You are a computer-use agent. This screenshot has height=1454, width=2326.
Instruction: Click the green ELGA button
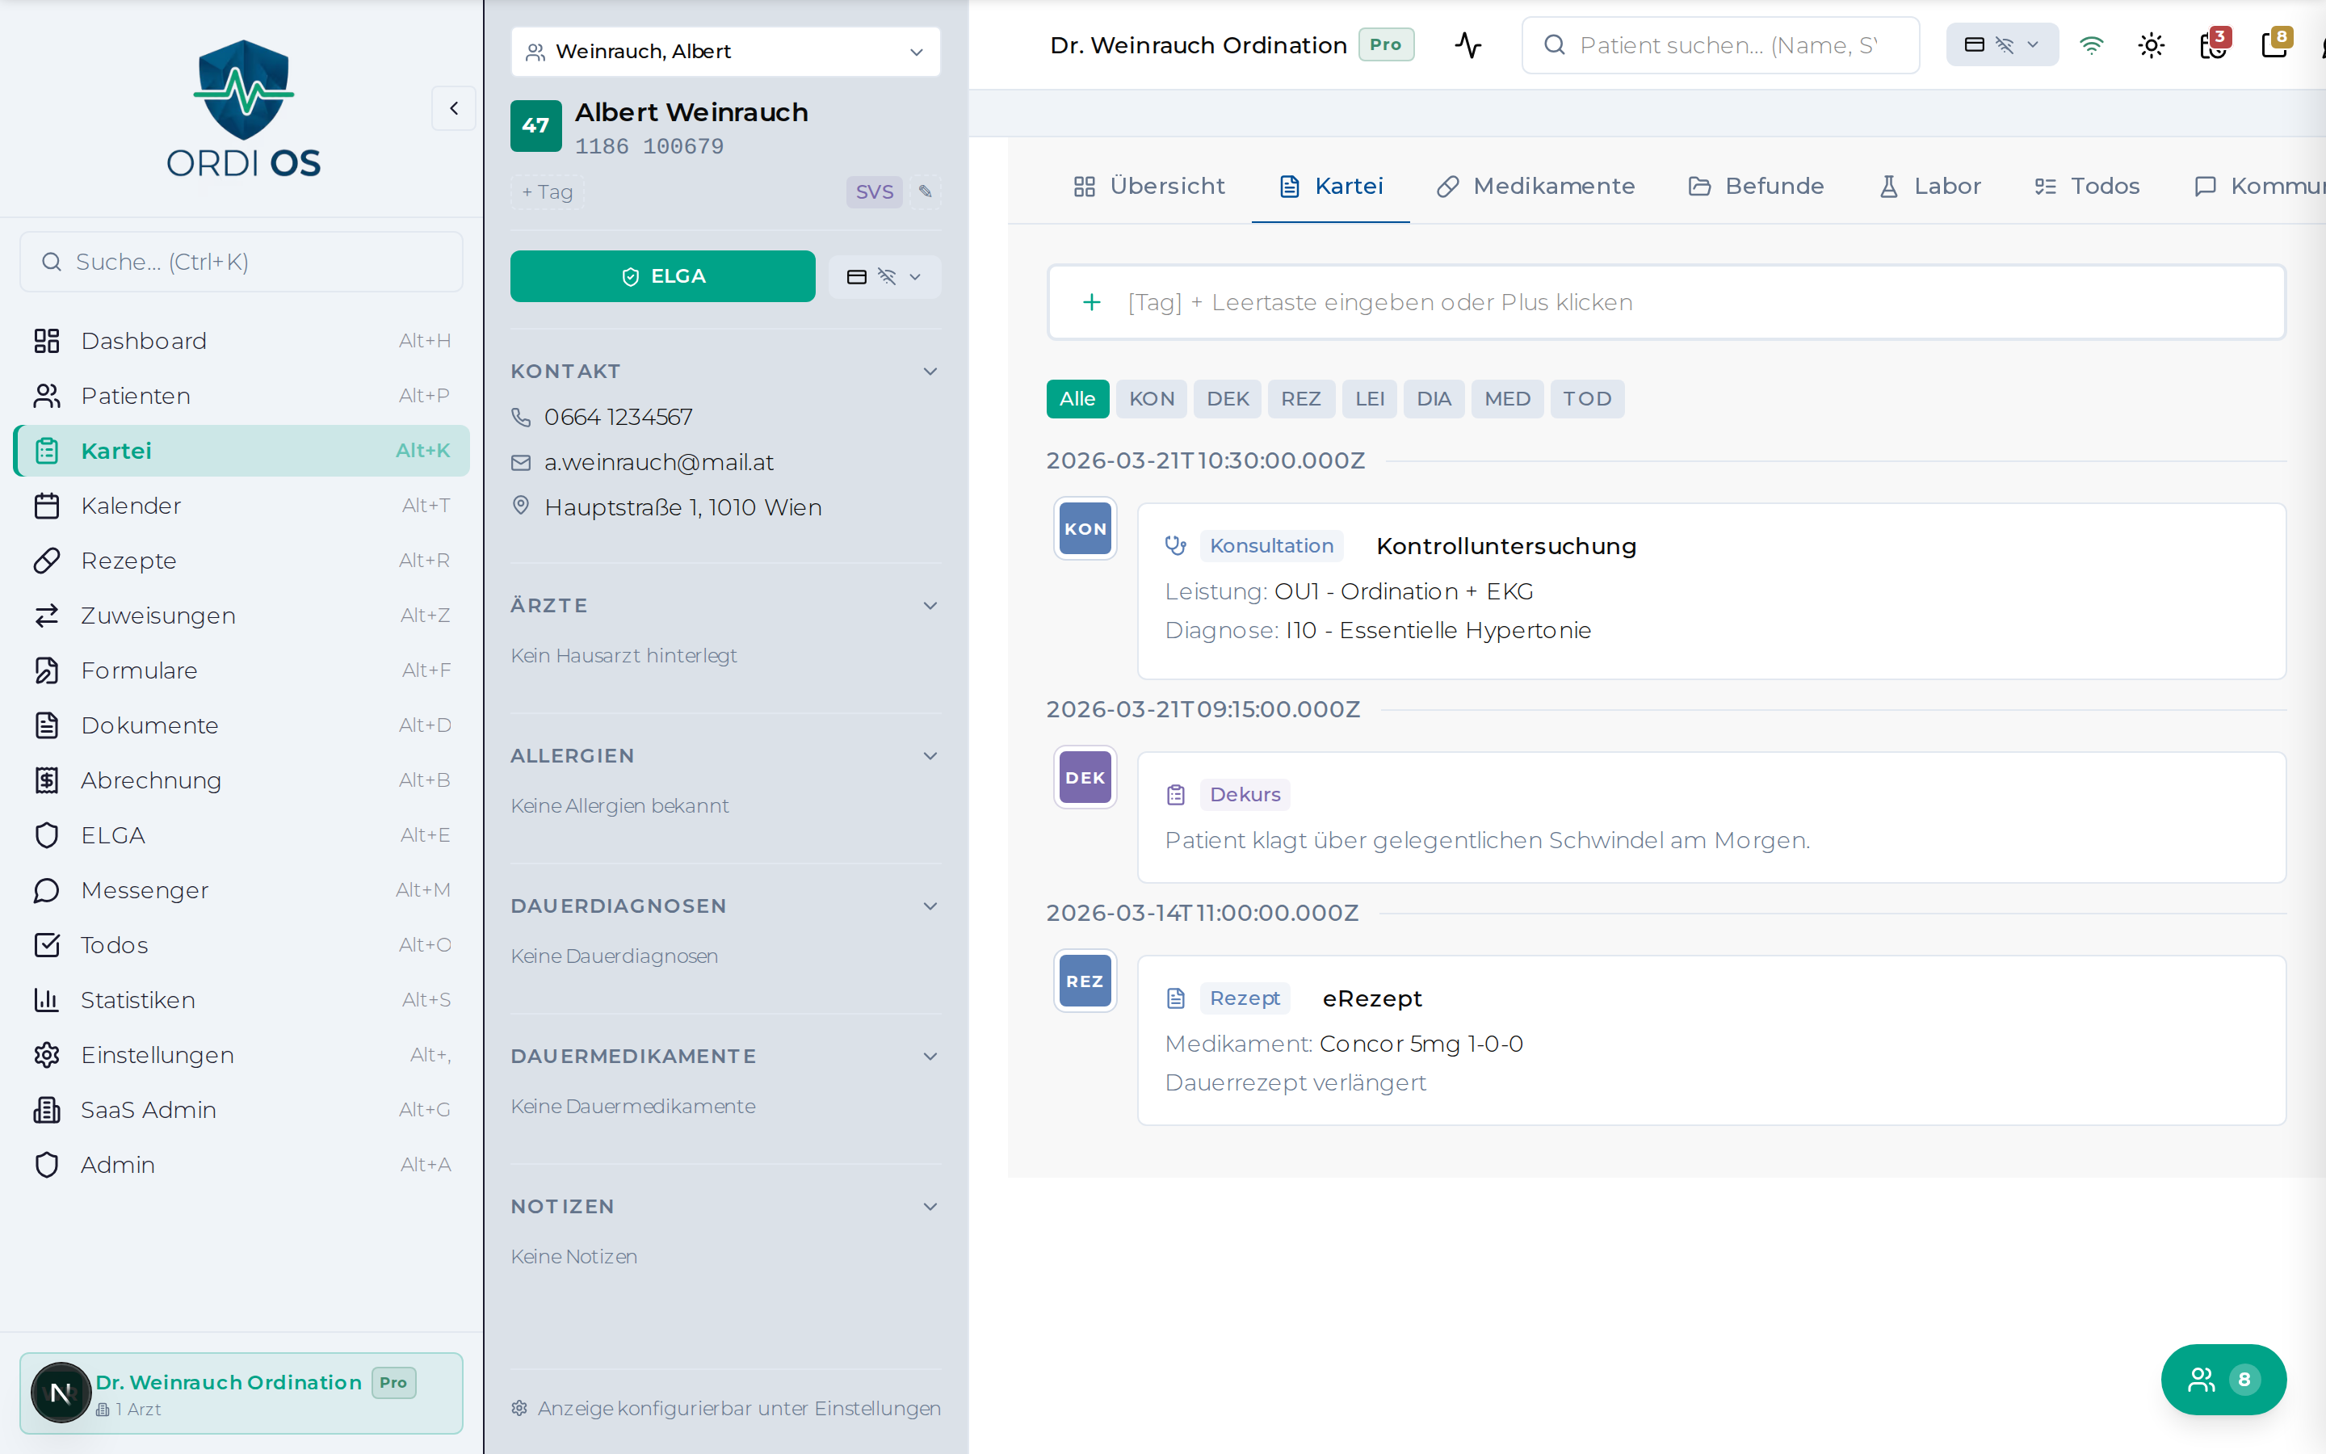point(662,277)
